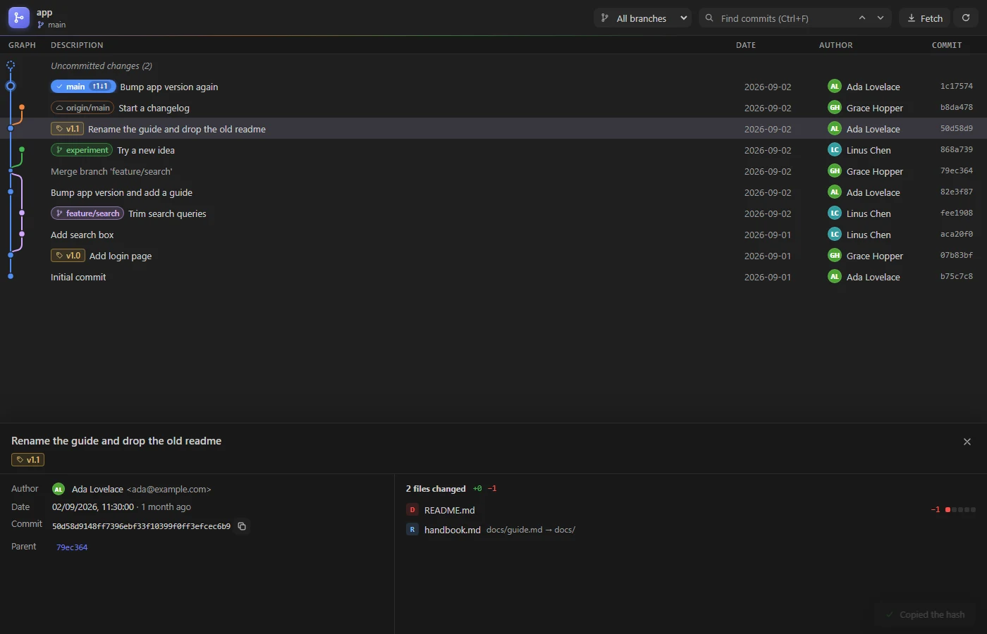Screen dimensions: 987x634
Task: Select the experiment branch badge
Action: pos(82,150)
